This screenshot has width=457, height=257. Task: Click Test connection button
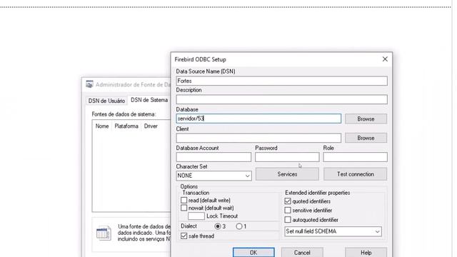pos(356,174)
